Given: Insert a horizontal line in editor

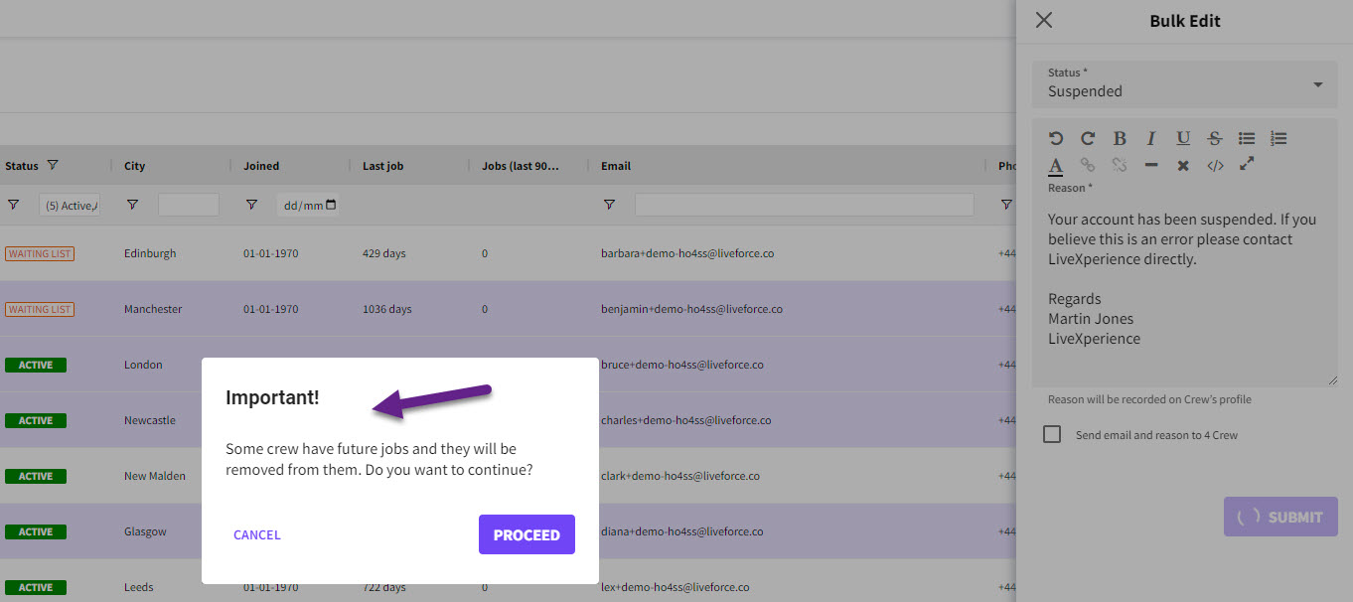Looking at the screenshot, I should pyautogui.click(x=1151, y=165).
